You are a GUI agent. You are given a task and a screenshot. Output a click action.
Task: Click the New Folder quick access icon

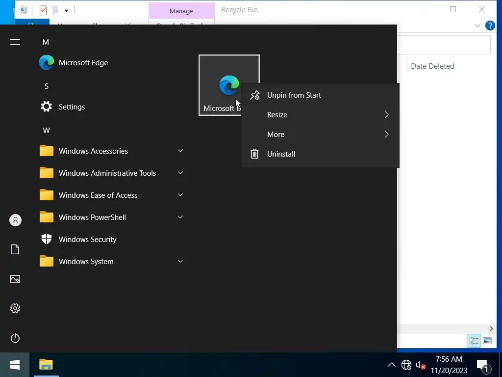(x=55, y=10)
